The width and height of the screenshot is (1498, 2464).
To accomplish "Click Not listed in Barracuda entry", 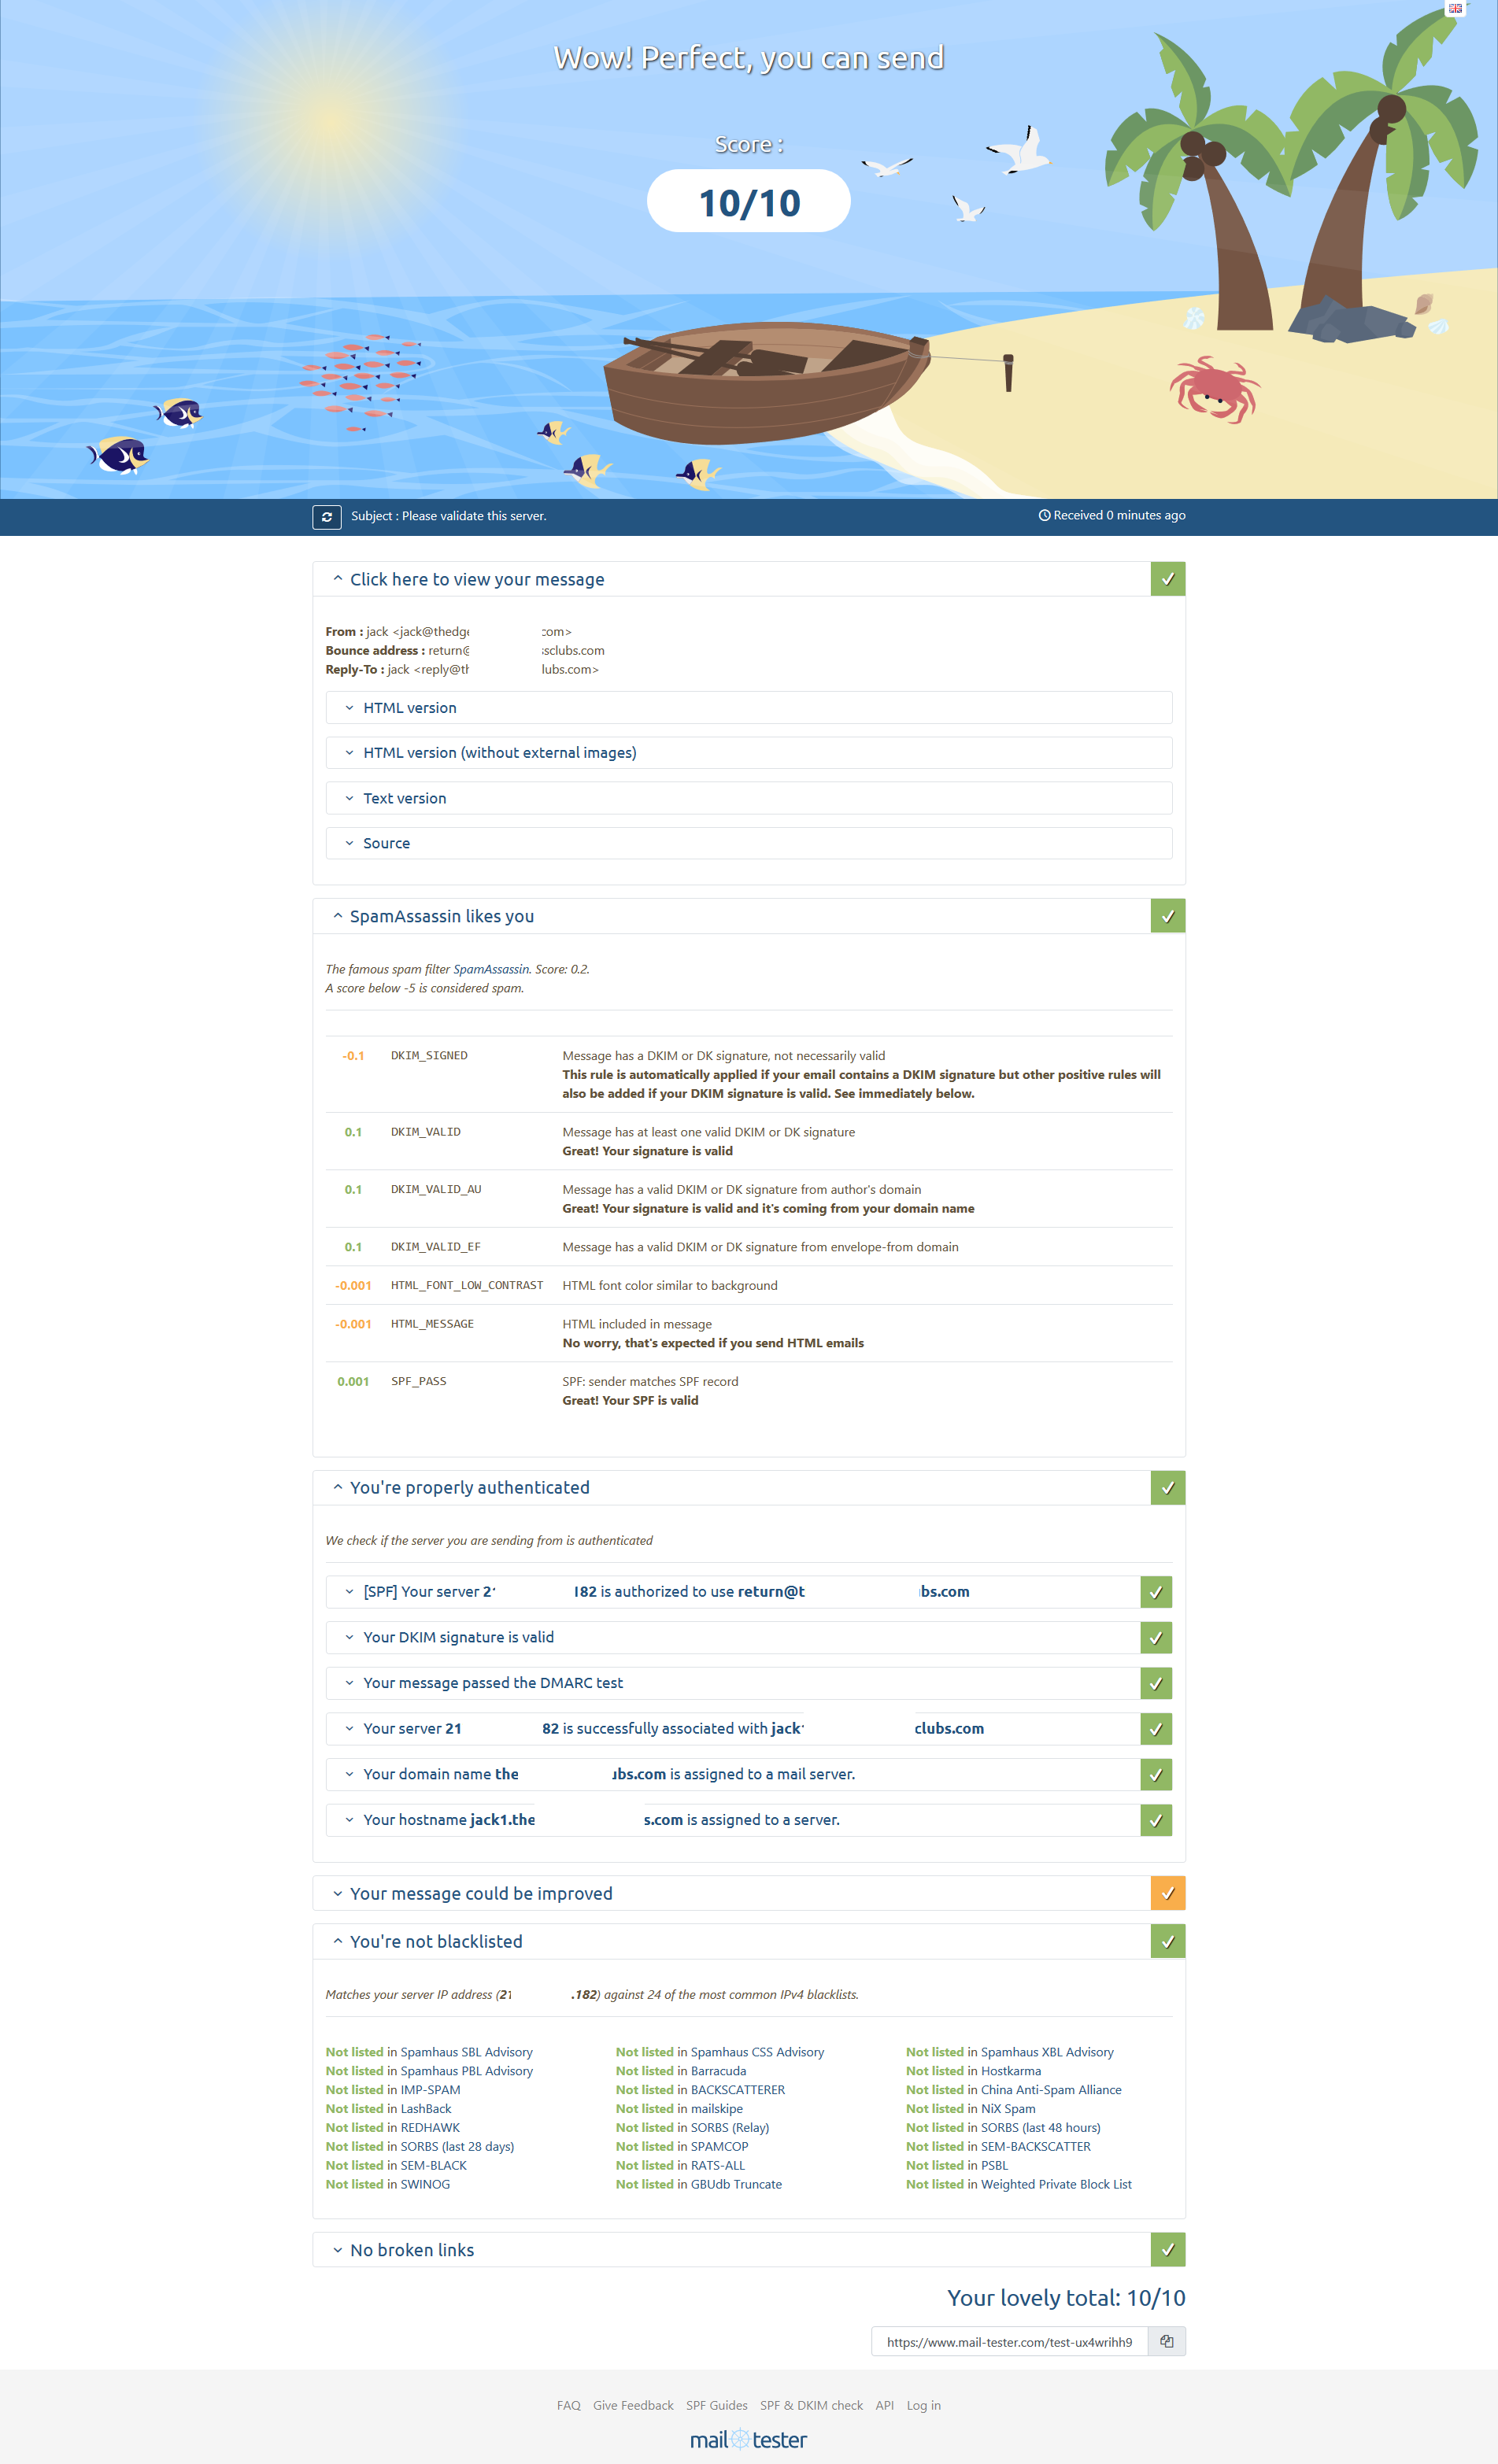I will click(x=681, y=2071).
